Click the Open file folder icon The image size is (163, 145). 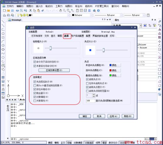click(x=9, y=11)
